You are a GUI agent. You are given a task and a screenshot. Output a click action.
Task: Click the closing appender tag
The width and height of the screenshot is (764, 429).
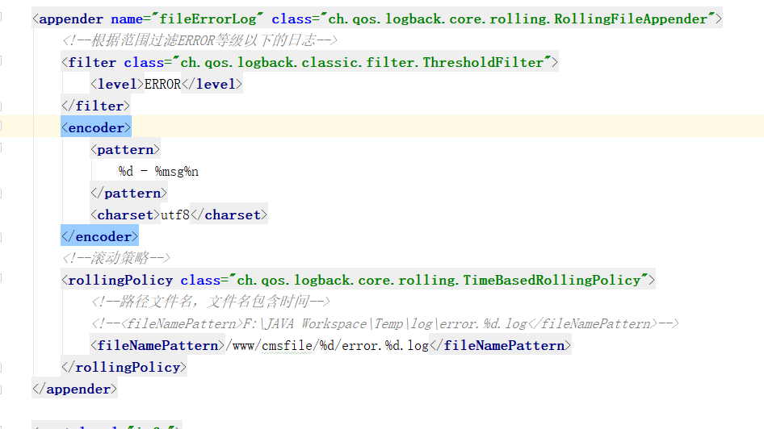pyautogui.click(x=75, y=389)
